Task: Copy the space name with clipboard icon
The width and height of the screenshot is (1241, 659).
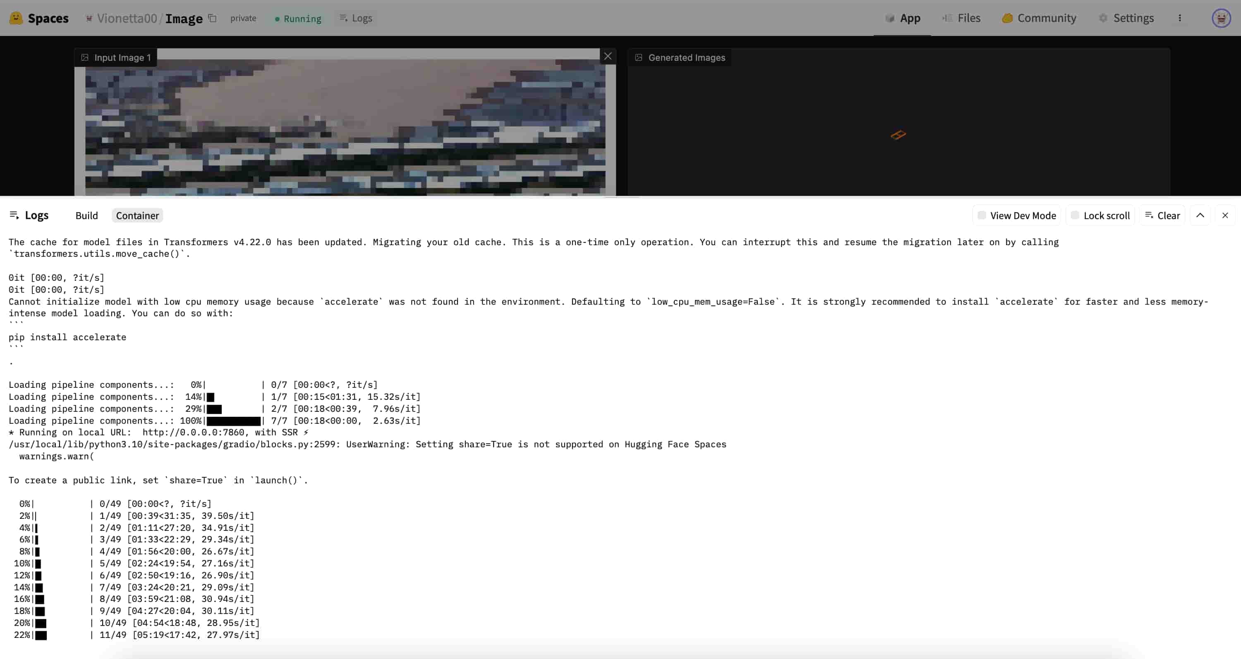Action: click(x=213, y=18)
